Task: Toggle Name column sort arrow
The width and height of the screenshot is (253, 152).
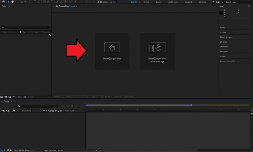Action: pos(17,32)
